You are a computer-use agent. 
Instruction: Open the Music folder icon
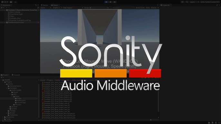pos(12,92)
